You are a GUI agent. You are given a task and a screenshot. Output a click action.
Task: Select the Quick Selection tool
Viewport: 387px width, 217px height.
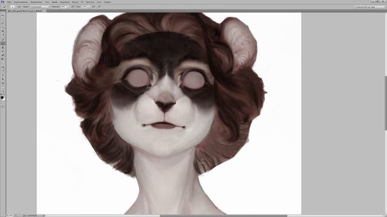(3, 27)
